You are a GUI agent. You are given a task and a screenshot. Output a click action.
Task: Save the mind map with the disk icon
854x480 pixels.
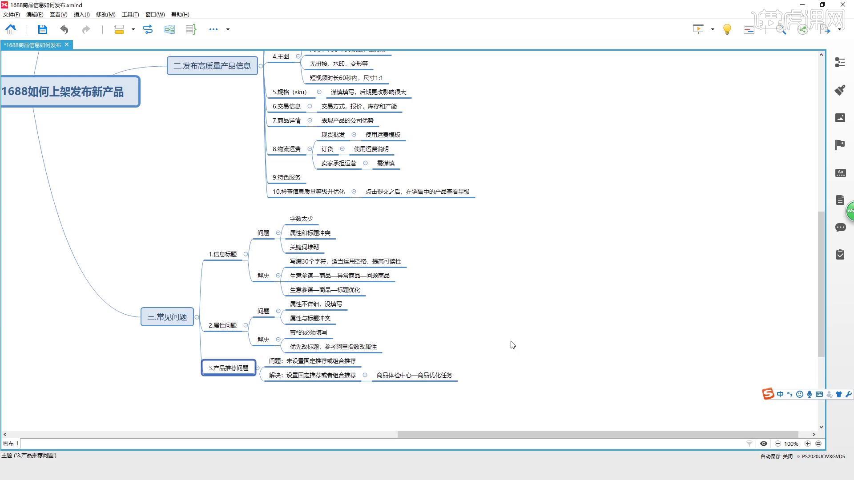tap(42, 29)
